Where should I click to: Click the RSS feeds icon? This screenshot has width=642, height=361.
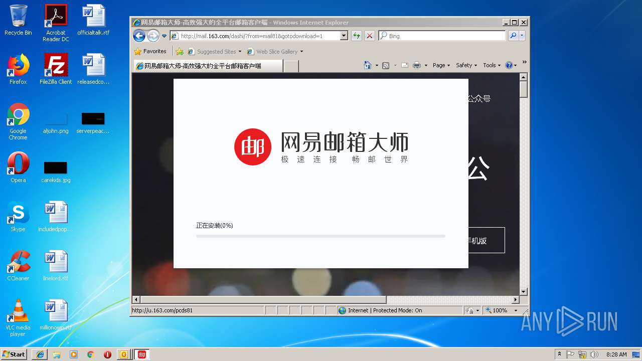(x=386, y=65)
